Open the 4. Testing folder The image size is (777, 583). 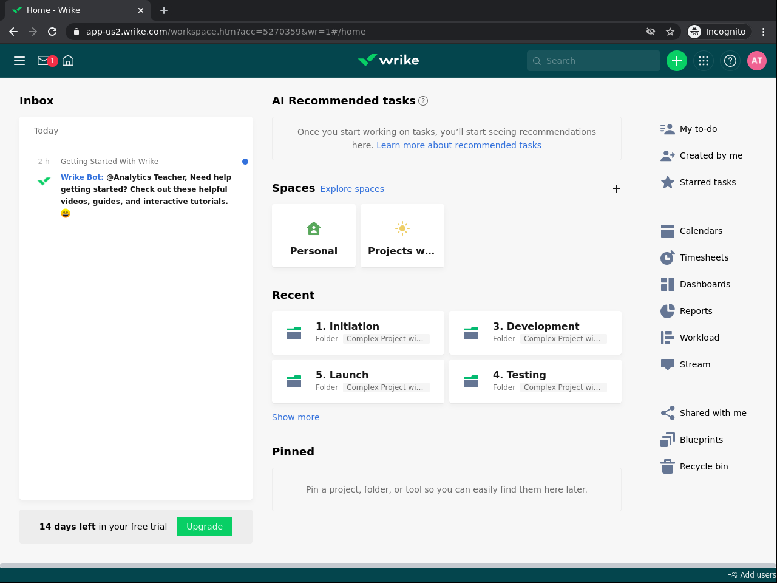tap(535, 381)
